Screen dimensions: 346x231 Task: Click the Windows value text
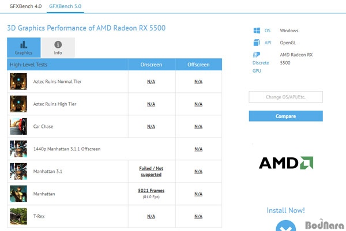point(289,31)
